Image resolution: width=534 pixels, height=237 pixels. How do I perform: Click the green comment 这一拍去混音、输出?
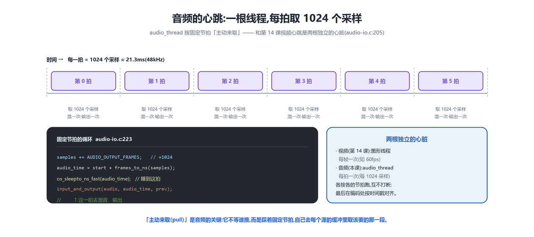click(89, 200)
